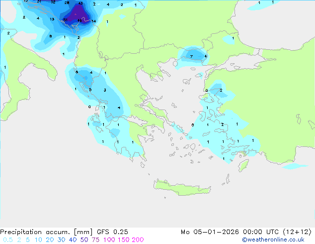Select the 20 legend value
315x244 pixels.
(50, 240)
